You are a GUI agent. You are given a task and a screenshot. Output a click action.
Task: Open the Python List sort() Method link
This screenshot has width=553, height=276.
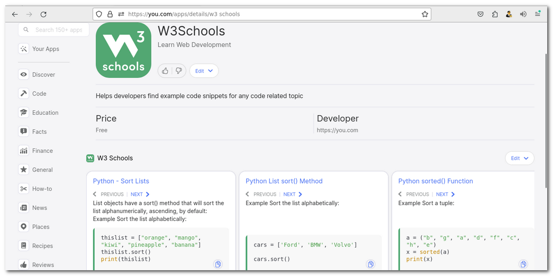coord(284,181)
